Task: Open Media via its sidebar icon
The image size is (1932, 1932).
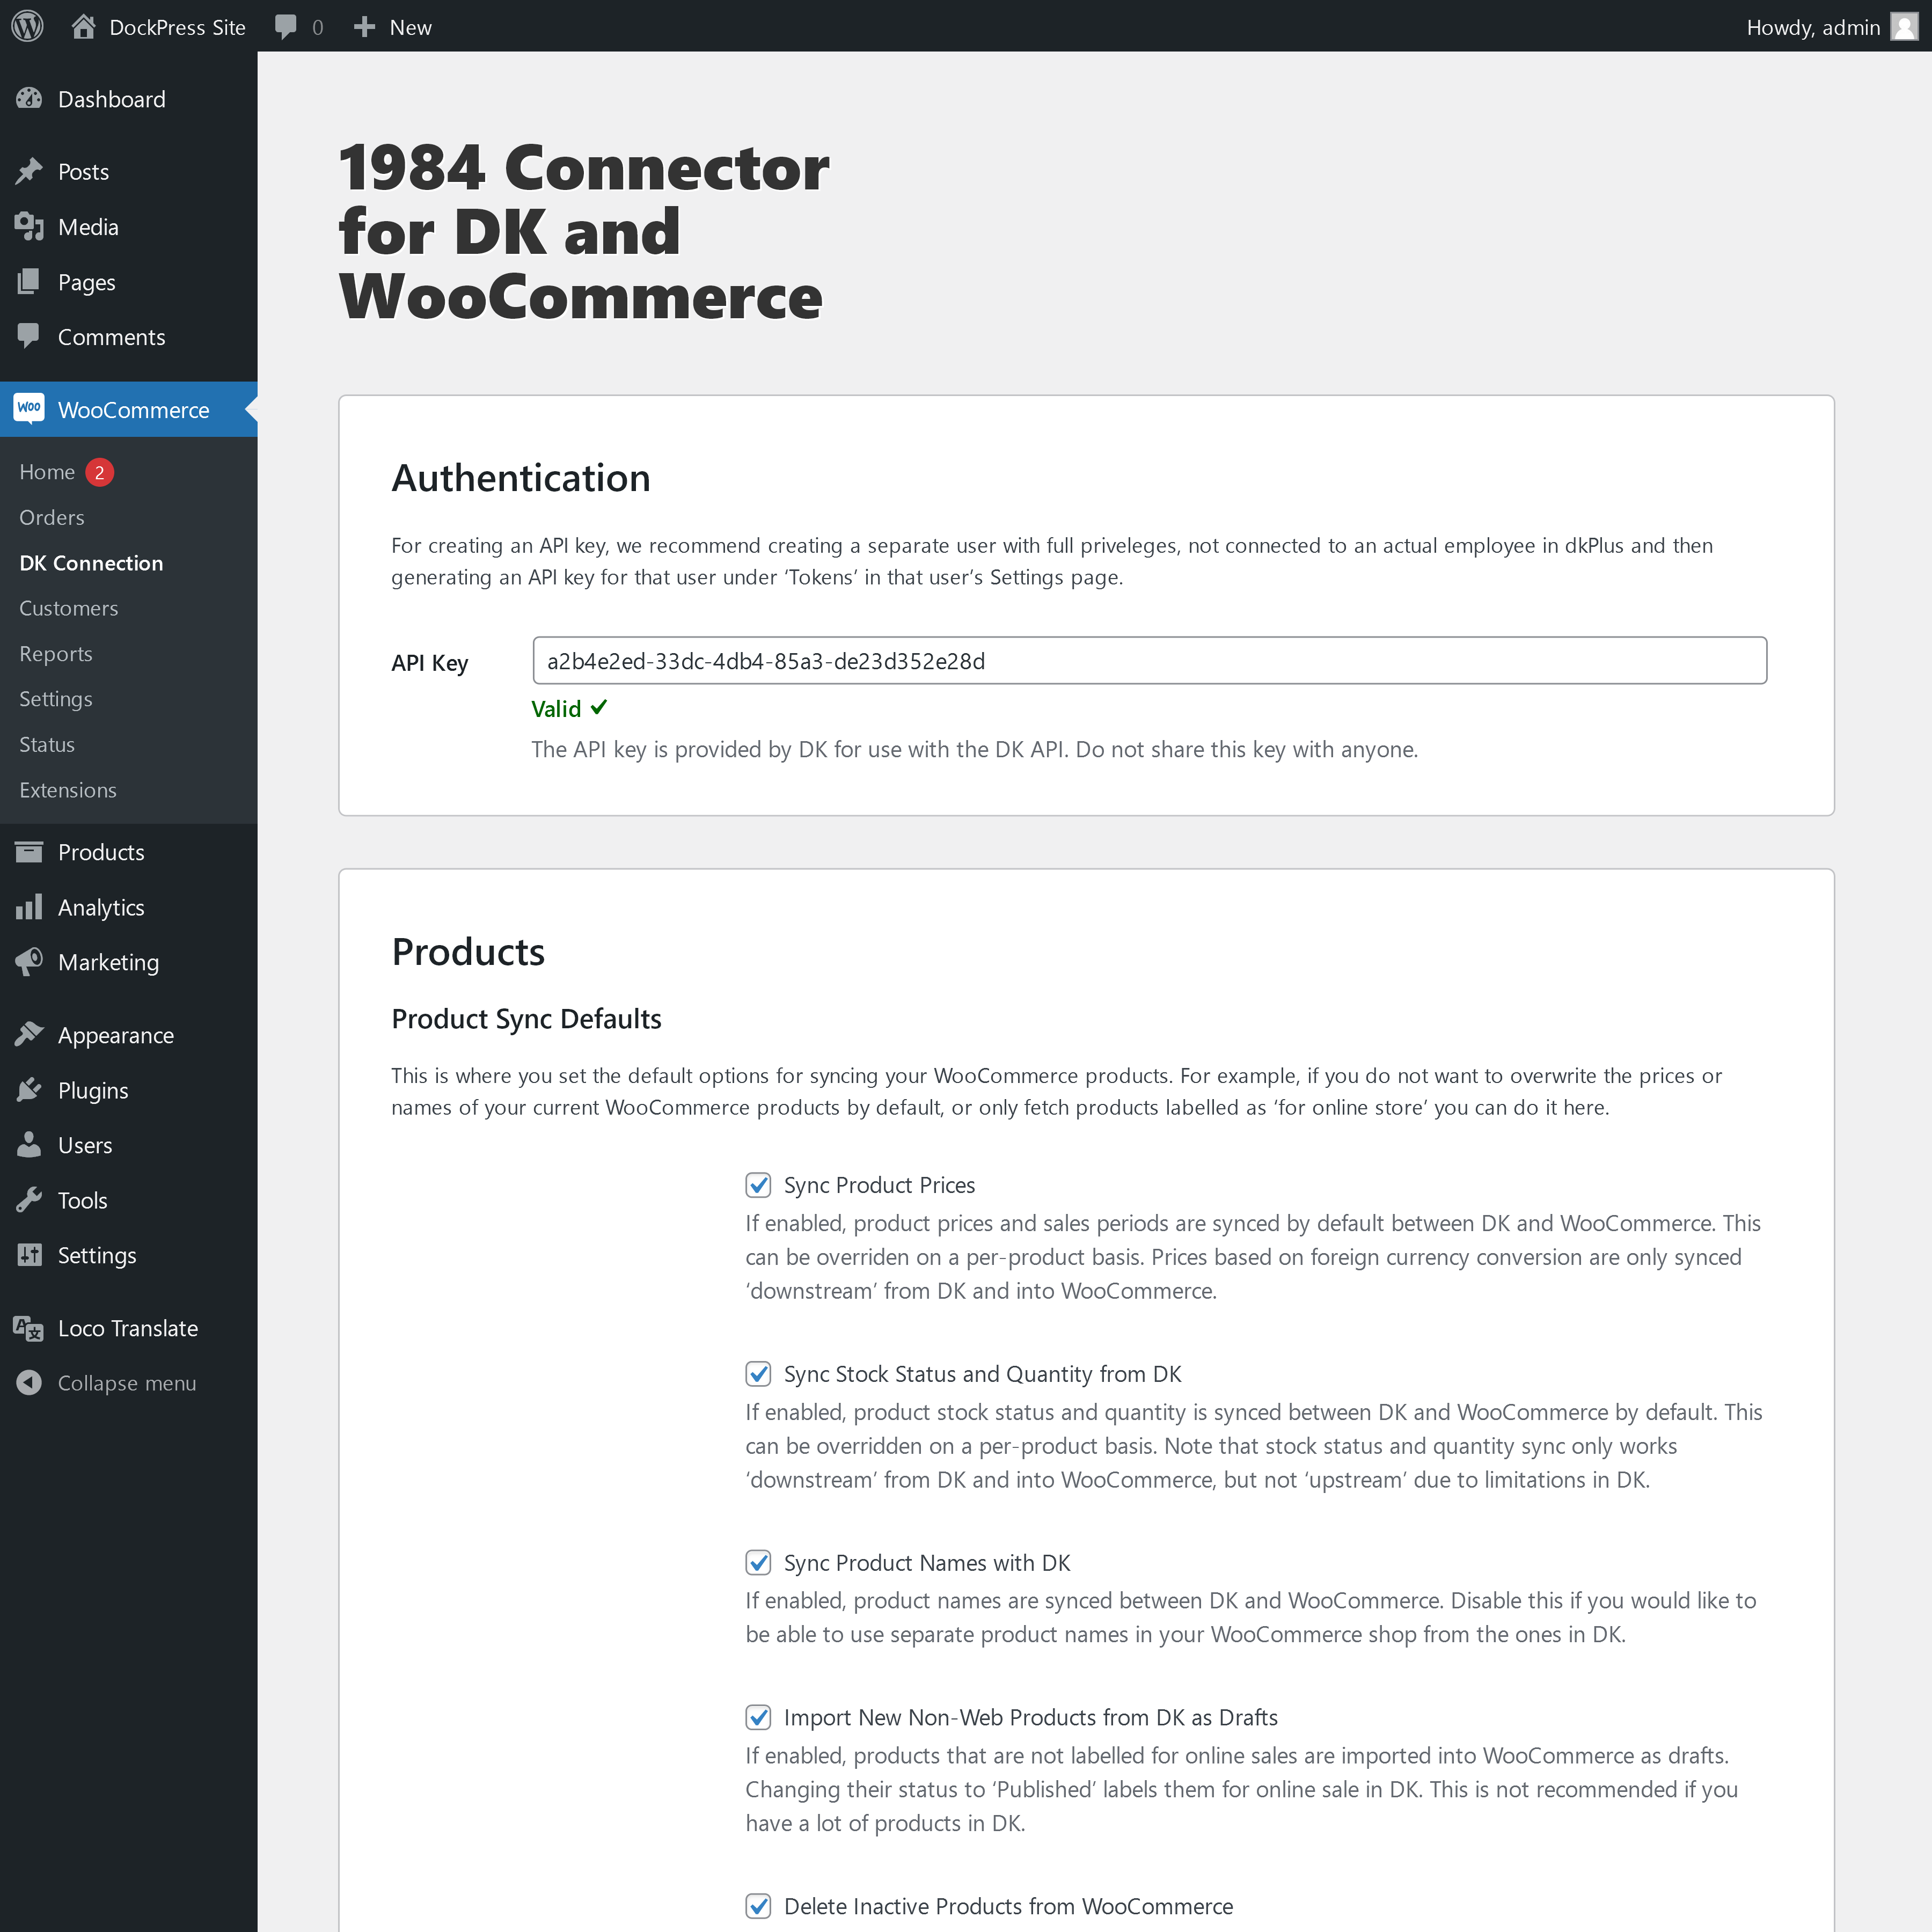Action: point(29,227)
